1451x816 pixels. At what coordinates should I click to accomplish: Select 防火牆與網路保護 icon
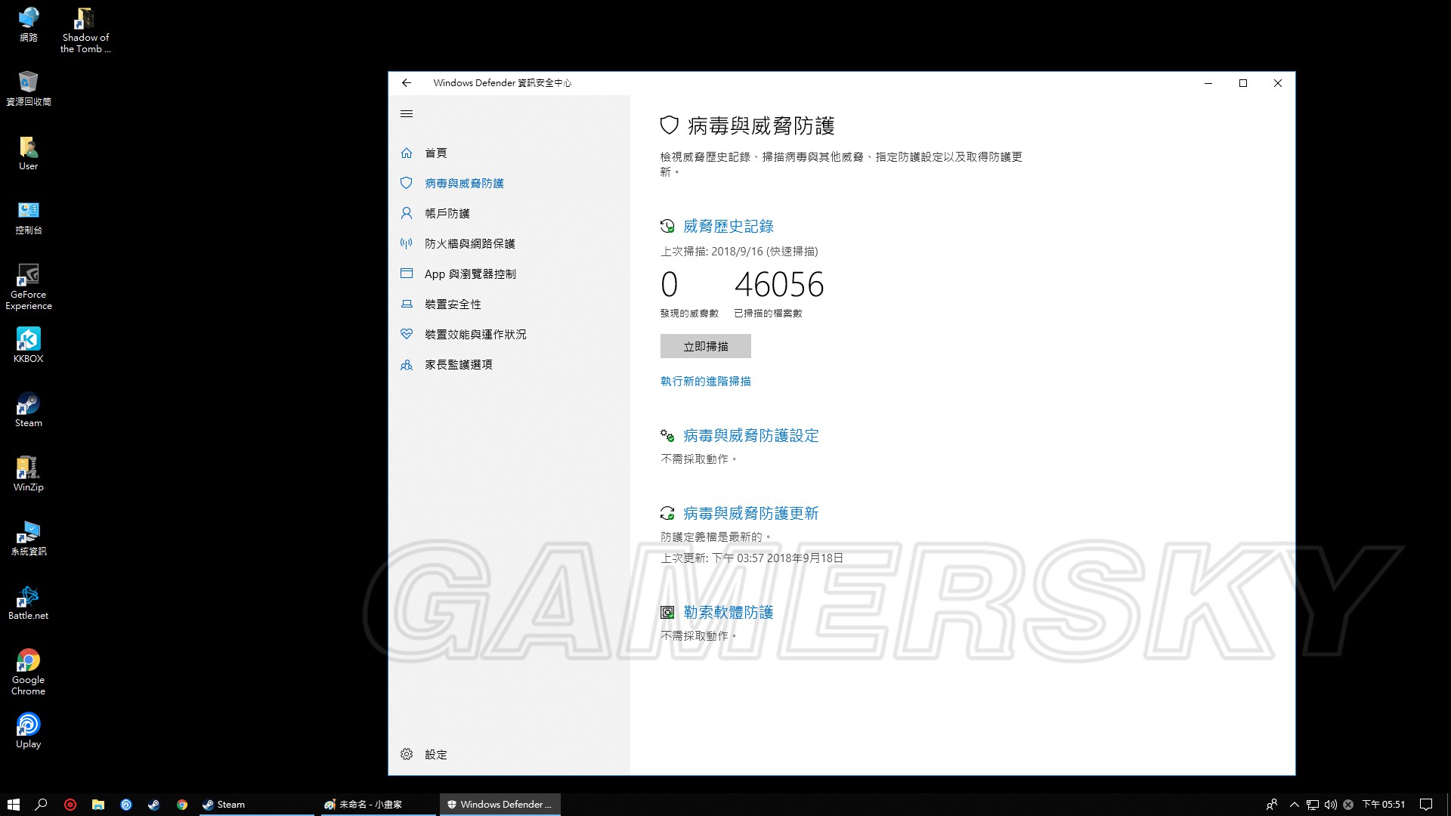[407, 243]
